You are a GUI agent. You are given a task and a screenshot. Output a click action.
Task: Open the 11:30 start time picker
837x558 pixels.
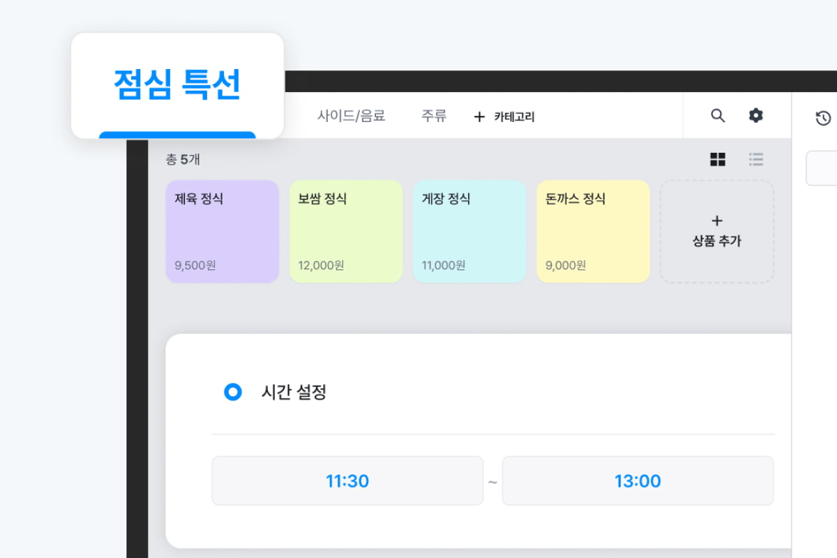[347, 481]
